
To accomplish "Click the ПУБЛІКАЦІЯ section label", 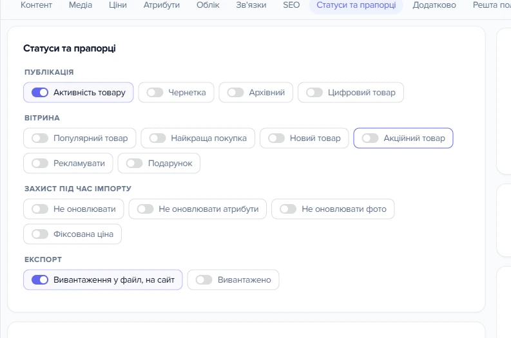I will [x=49, y=72].
